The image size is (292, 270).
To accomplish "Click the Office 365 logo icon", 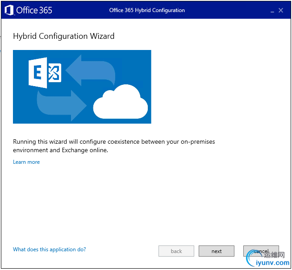I will tap(9, 10).
